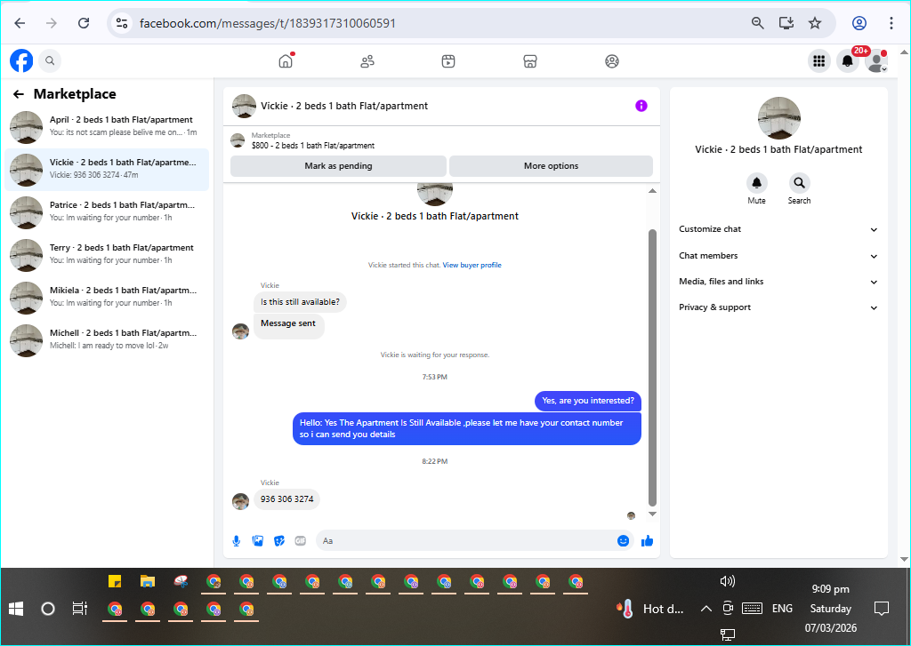Send a thumbs-up like
This screenshot has width=911, height=646.
(x=648, y=541)
